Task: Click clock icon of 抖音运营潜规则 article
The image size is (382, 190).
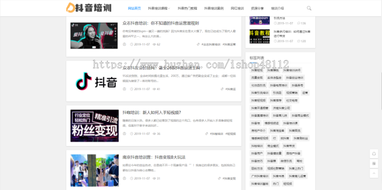Action: pyautogui.click(x=132, y=44)
